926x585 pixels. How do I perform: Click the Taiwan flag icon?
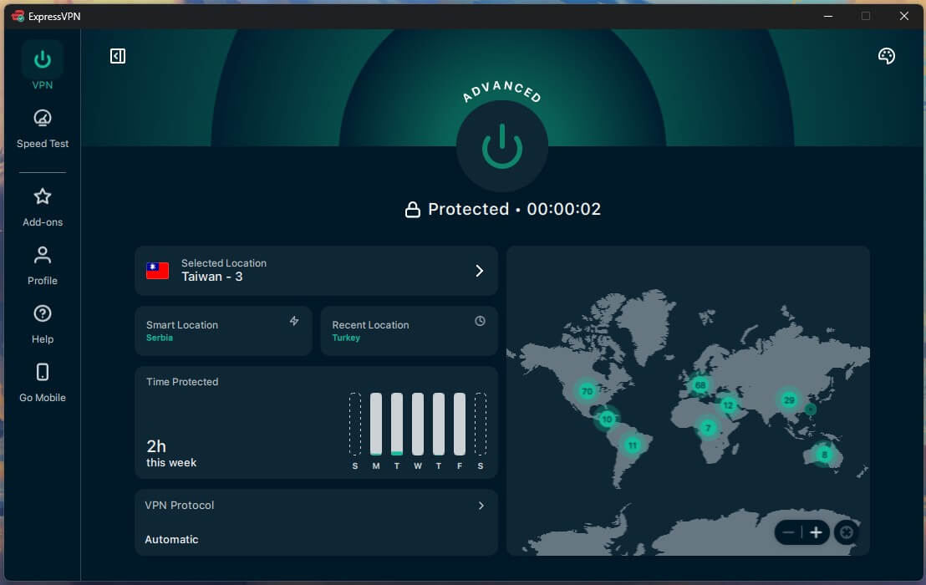click(x=158, y=271)
